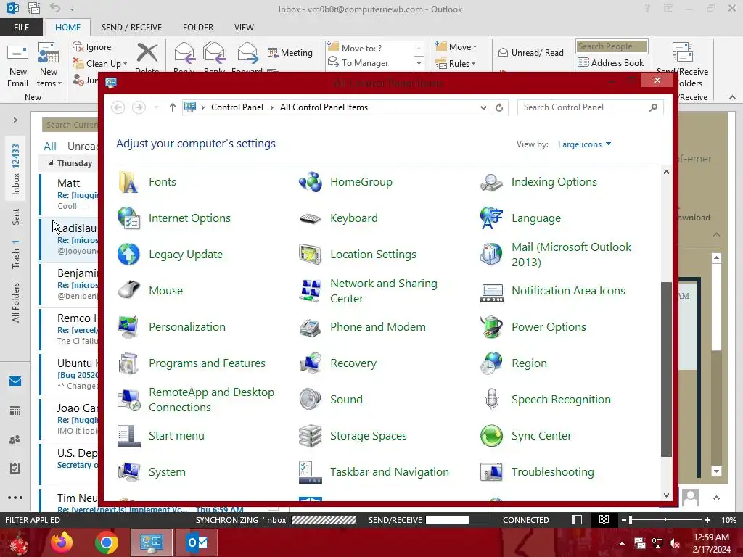The image size is (743, 557).
Task: Open the FILE tab in Outlook
Action: [21, 28]
